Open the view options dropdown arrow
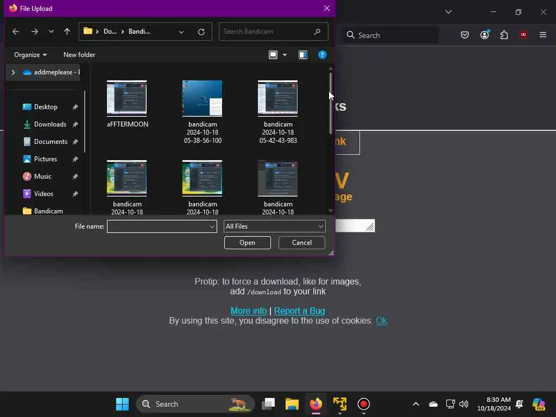The height and width of the screenshot is (417, 556). click(285, 55)
